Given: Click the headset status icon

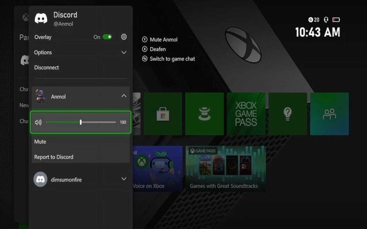Looking at the screenshot, I should (326, 19).
